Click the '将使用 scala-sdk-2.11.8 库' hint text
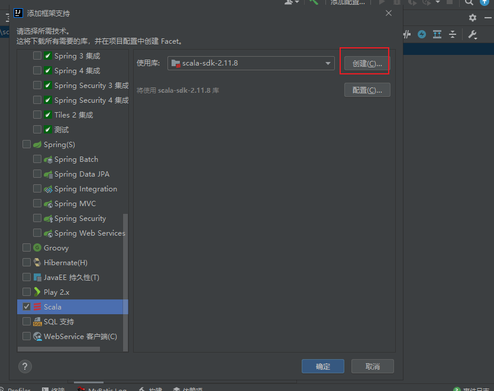Viewport: 494px width, 391px height. [x=177, y=90]
